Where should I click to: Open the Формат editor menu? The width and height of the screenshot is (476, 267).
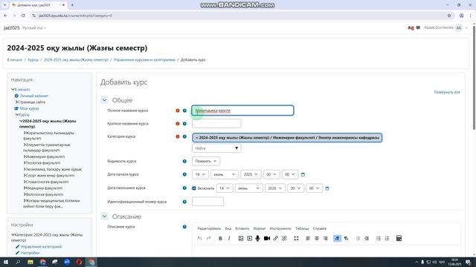[260, 228]
